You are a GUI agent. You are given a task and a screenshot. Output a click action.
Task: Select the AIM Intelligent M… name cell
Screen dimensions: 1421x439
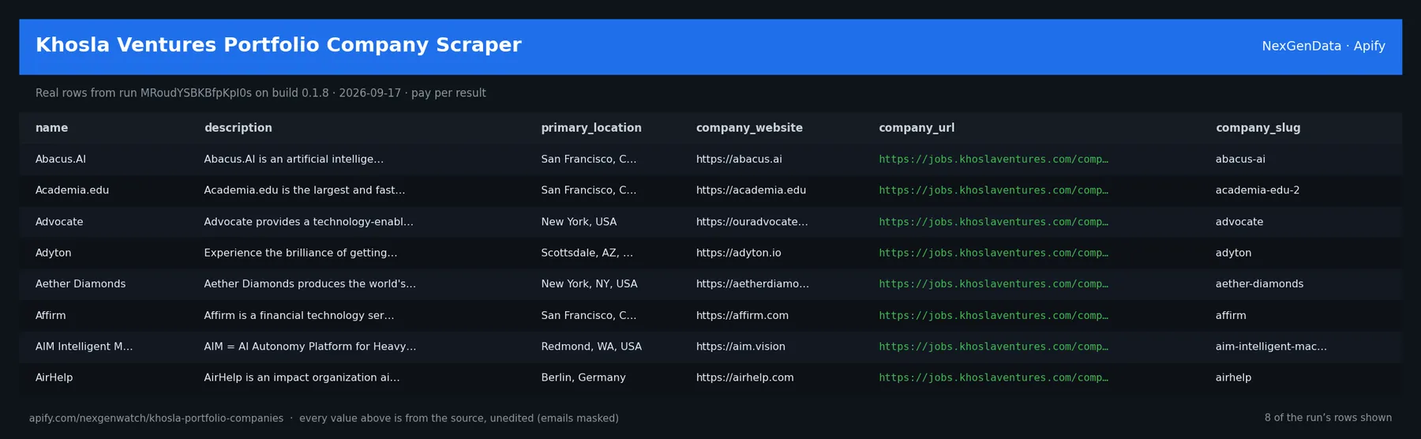pos(84,347)
